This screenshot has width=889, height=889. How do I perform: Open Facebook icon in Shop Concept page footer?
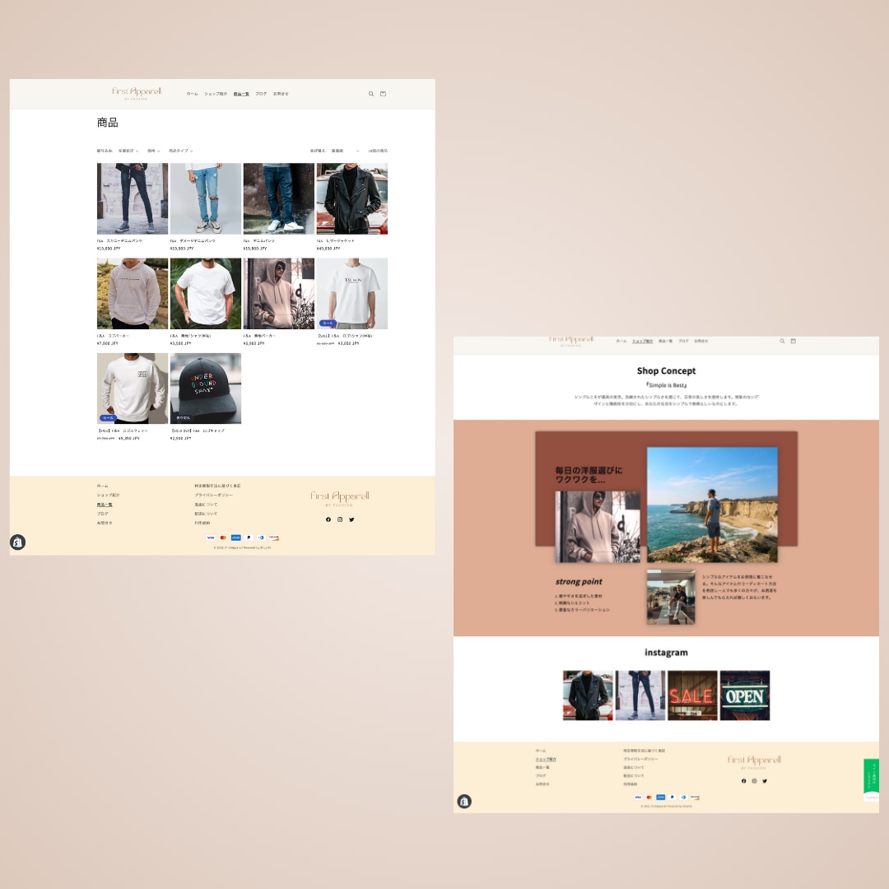click(x=744, y=780)
